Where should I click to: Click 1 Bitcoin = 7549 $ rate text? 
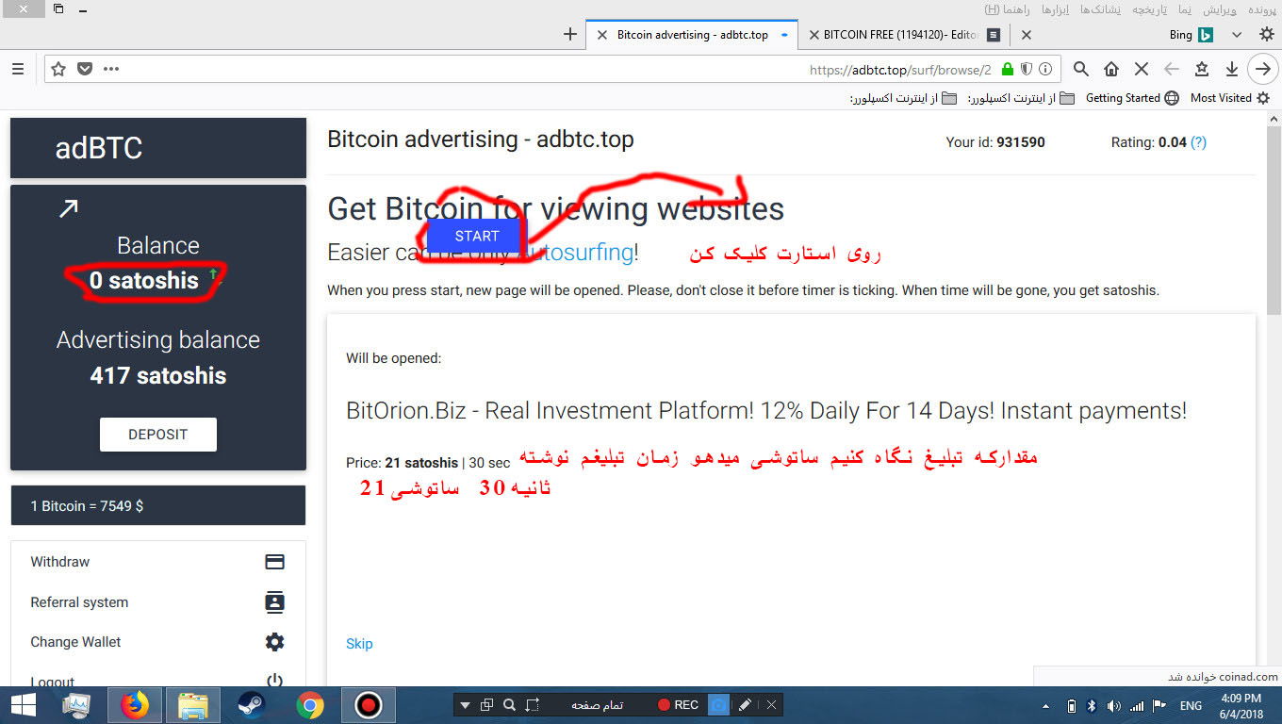(87, 506)
